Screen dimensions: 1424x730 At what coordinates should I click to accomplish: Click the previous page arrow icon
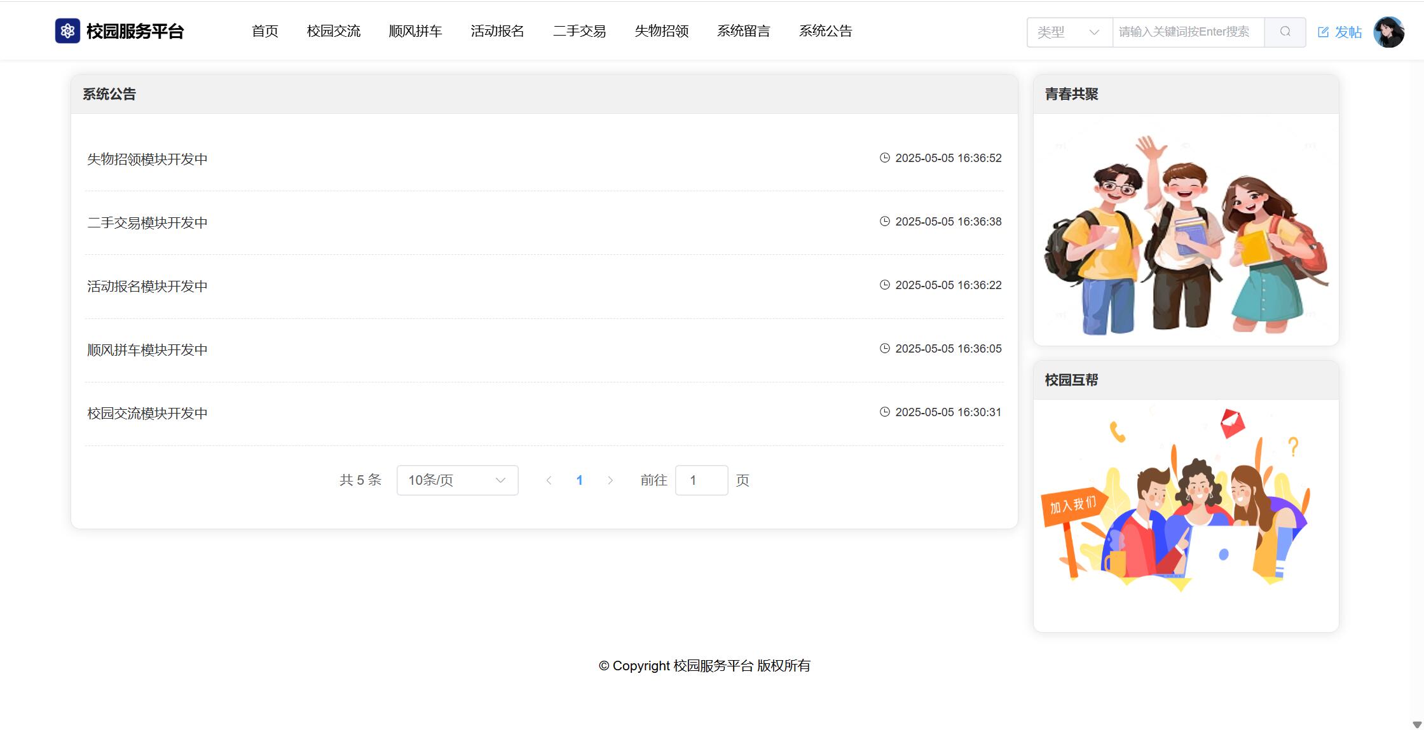(549, 480)
